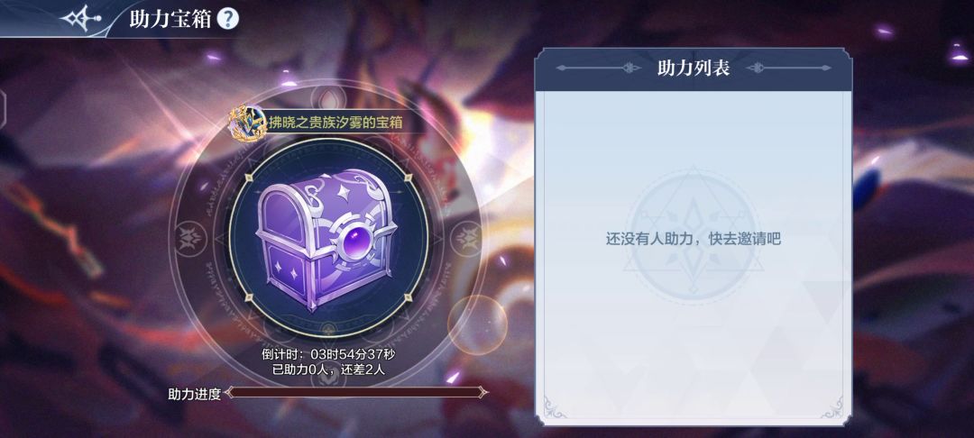Tap the gold-framed avatar badge above the chest
The height and width of the screenshot is (438, 974).
(248, 123)
